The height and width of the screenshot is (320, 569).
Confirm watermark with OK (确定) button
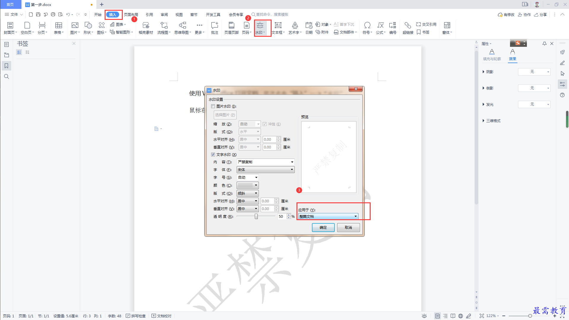click(323, 228)
